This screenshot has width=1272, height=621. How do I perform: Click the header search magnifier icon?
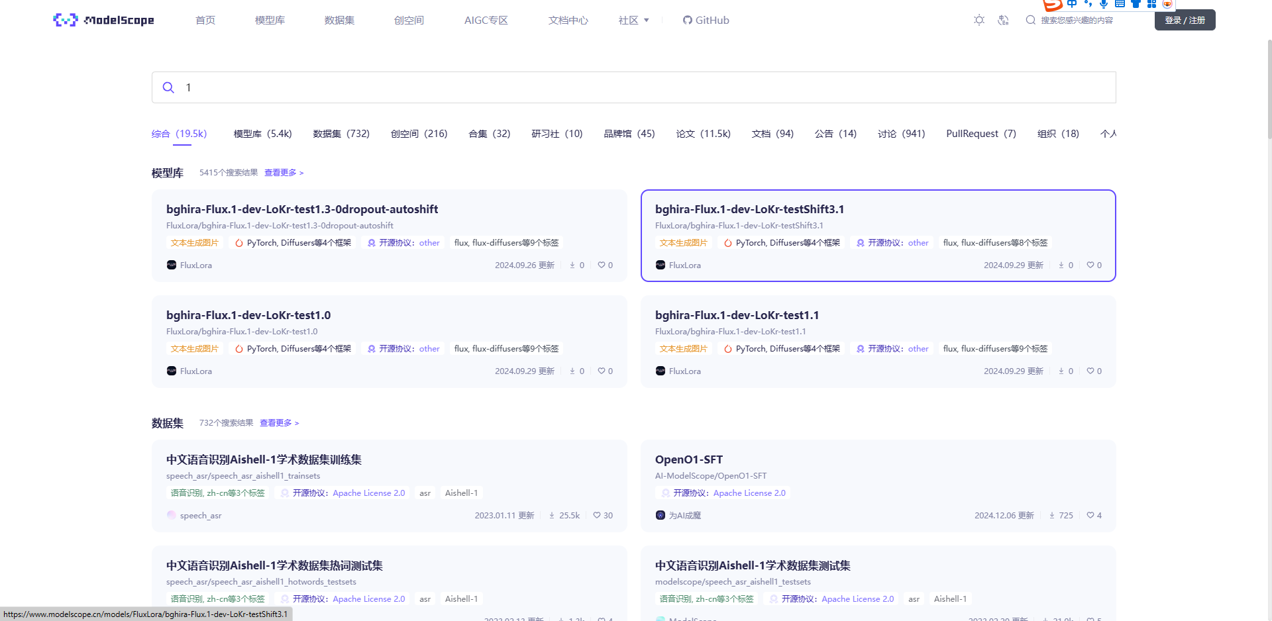1030,20
